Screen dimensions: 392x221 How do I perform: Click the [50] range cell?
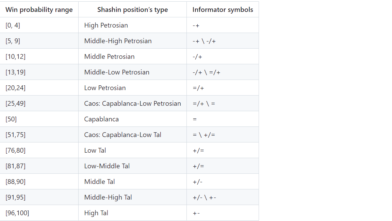pyautogui.click(x=39, y=119)
